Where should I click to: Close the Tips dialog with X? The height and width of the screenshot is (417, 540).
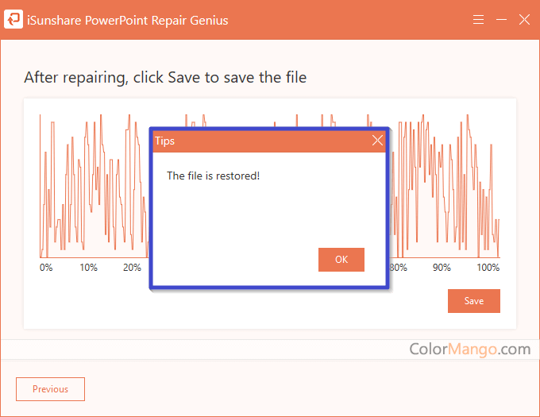point(377,141)
